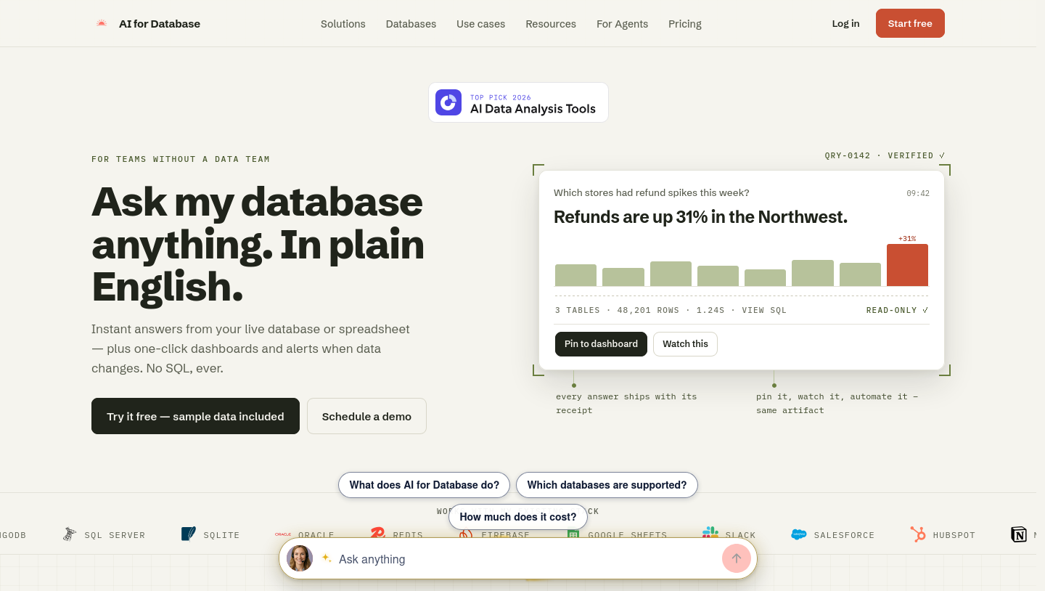Click the "09:42" timestamp
Screen dimensions: 1045x591
[918, 193]
